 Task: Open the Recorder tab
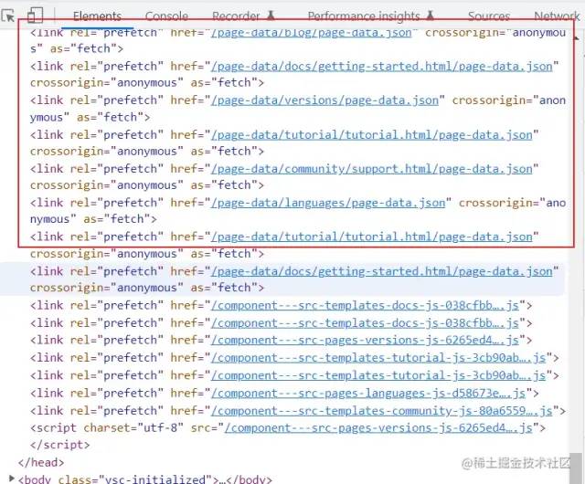pyautogui.click(x=243, y=16)
